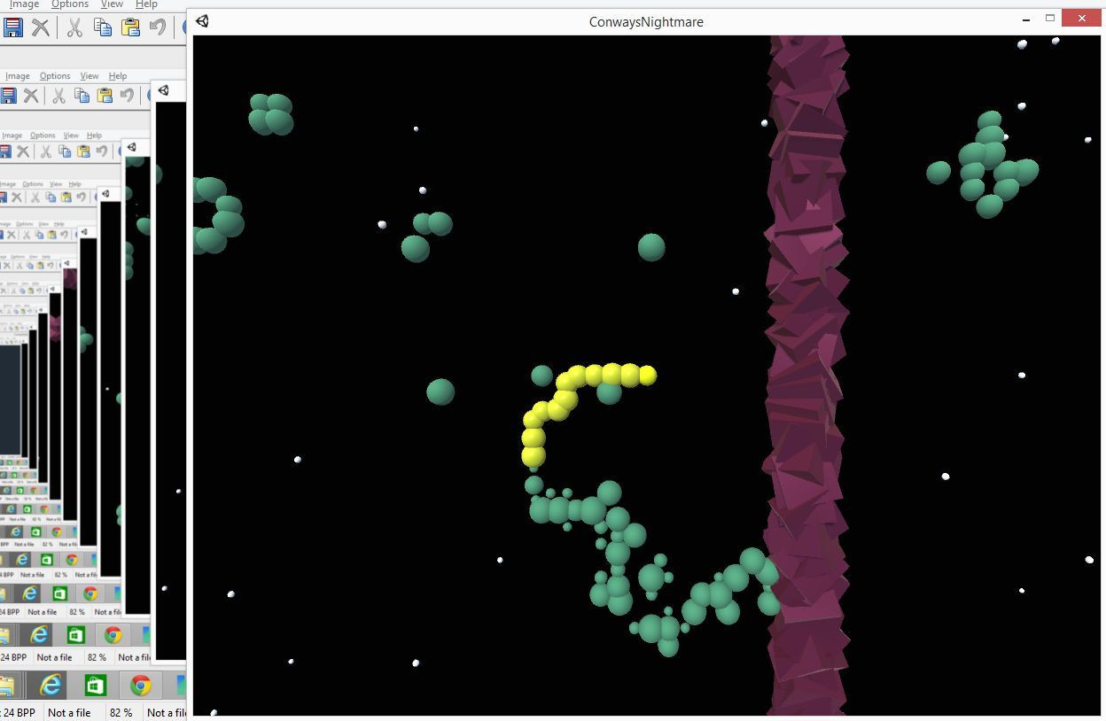Viewport: 1106px width, 721px height.
Task: Open the Options menu in the topmost menu bar
Action: 70,4
